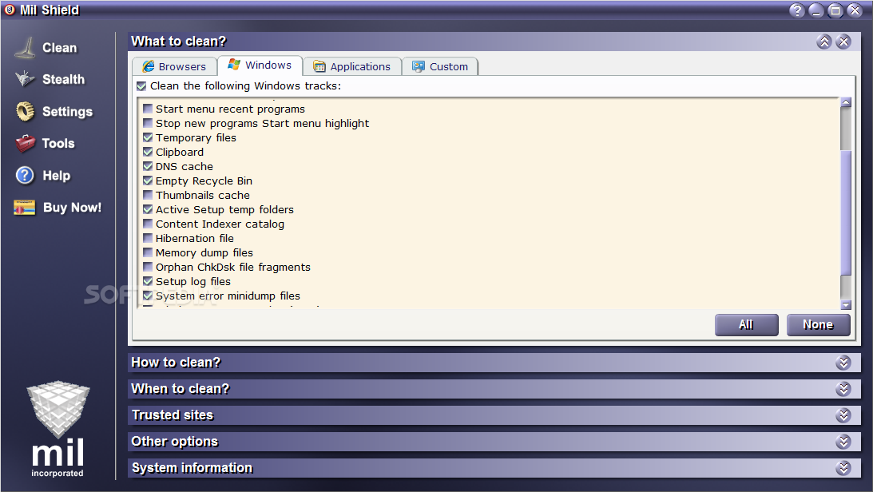This screenshot has width=873, height=492.
Task: Expand the How to clean section
Action: (x=843, y=363)
